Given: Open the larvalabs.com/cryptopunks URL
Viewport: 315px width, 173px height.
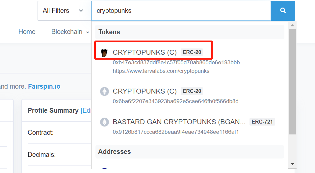Looking at the screenshot, I should [x=161, y=71].
